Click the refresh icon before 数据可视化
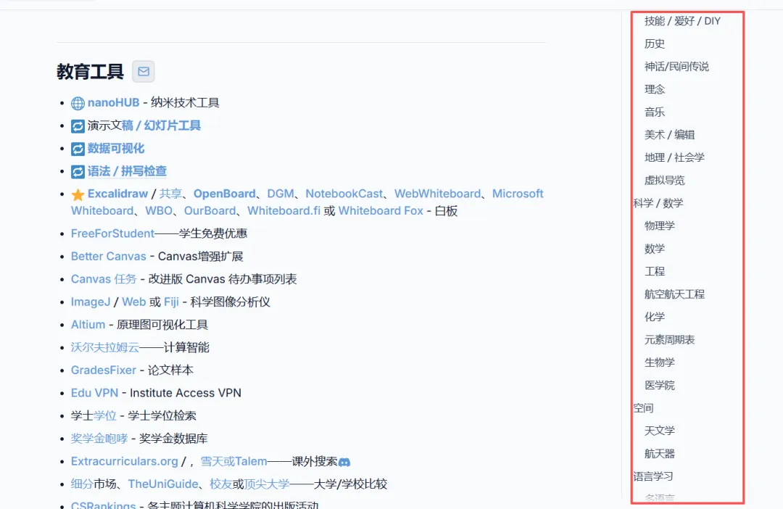Image resolution: width=783 pixels, height=509 pixels. pos(78,149)
